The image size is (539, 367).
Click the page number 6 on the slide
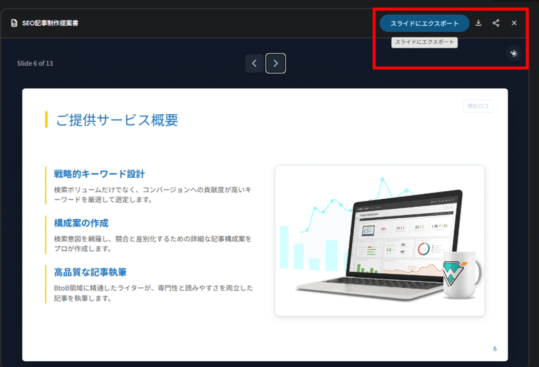click(x=494, y=349)
